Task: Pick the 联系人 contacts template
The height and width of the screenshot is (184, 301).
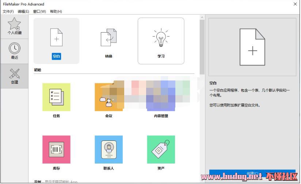Action: click(x=108, y=149)
